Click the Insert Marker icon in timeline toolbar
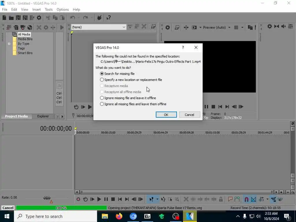The height and width of the screenshot is (222, 296). (230, 199)
